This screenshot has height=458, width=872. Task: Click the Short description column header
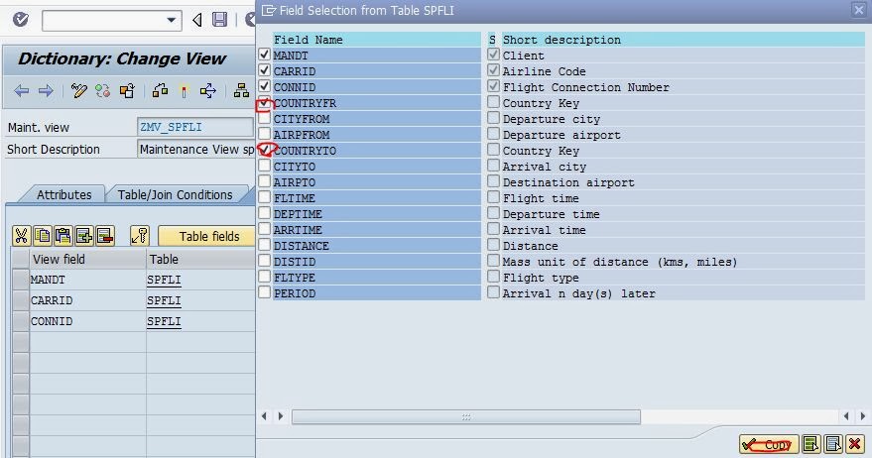pos(683,40)
